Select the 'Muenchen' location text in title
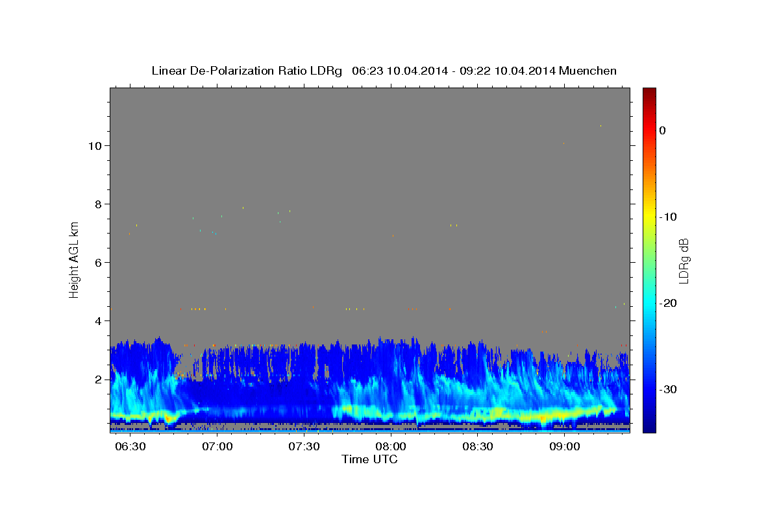779x519 pixels. pyautogui.click(x=588, y=71)
